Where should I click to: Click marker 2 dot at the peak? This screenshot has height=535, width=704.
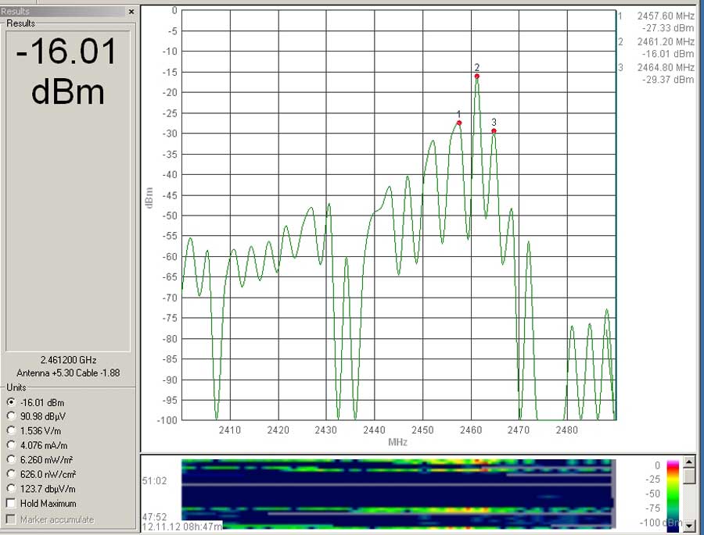(477, 77)
